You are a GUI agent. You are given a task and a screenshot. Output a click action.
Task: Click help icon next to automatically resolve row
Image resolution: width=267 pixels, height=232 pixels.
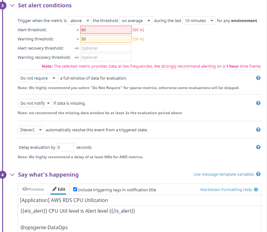coord(258,130)
